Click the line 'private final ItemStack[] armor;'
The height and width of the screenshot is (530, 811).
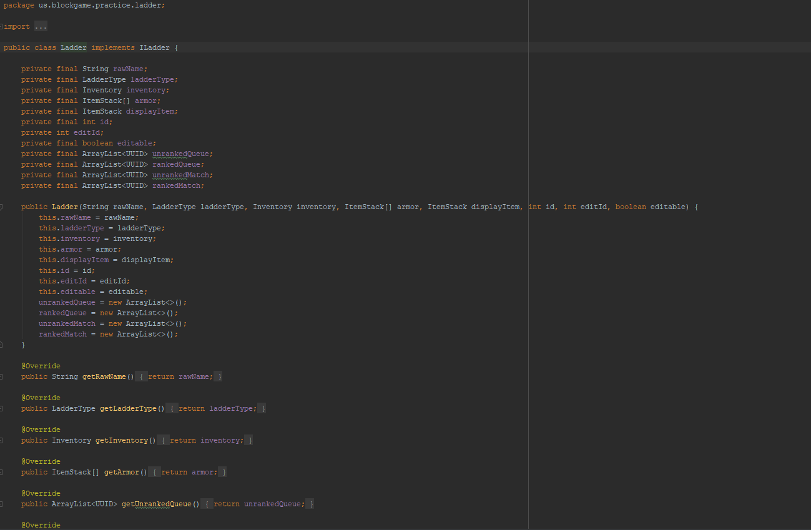pyautogui.click(x=91, y=101)
